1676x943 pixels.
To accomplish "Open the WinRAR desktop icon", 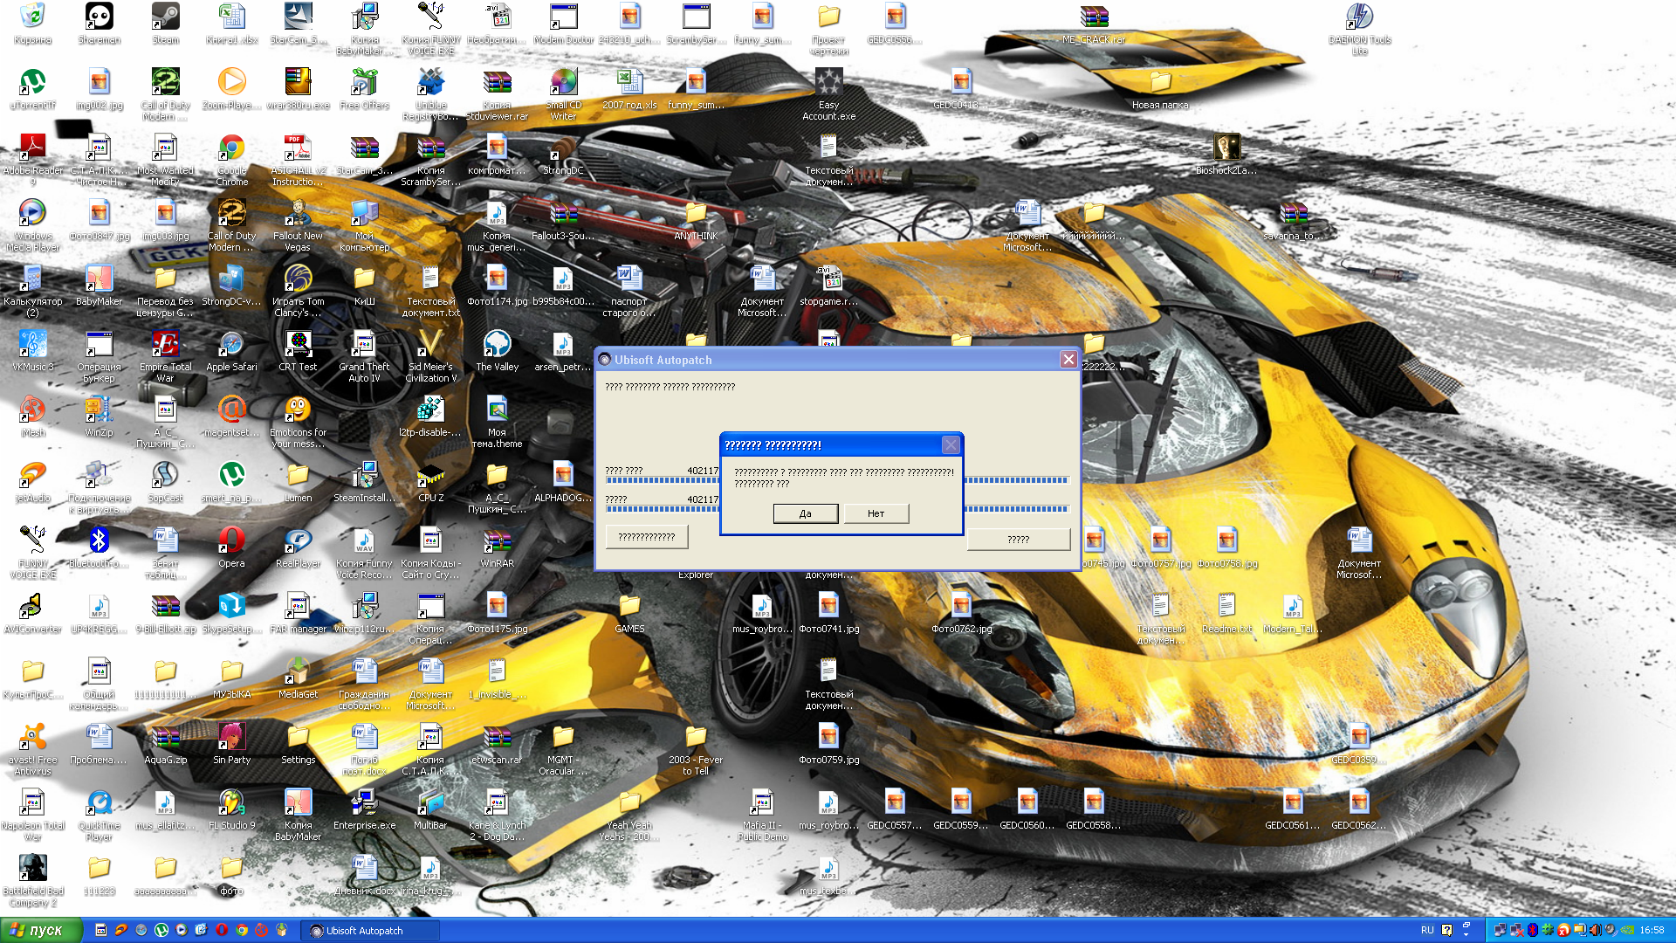I will (497, 542).
